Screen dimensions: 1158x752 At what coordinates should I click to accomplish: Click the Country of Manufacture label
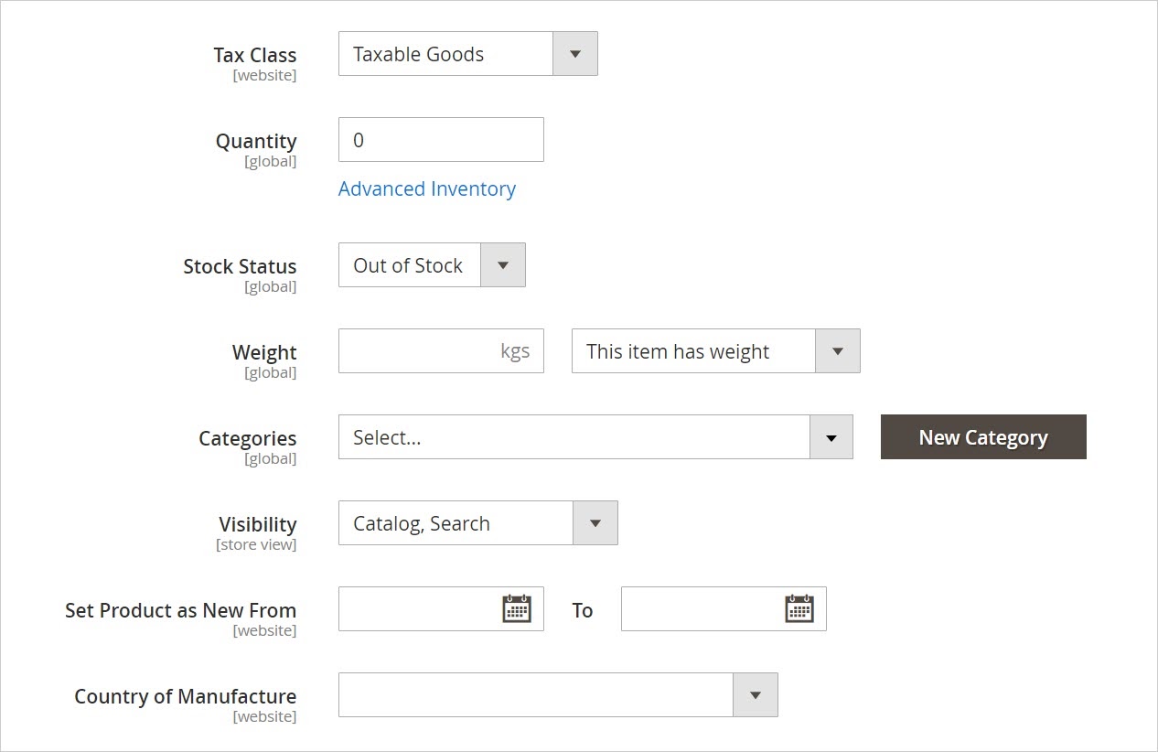point(185,696)
